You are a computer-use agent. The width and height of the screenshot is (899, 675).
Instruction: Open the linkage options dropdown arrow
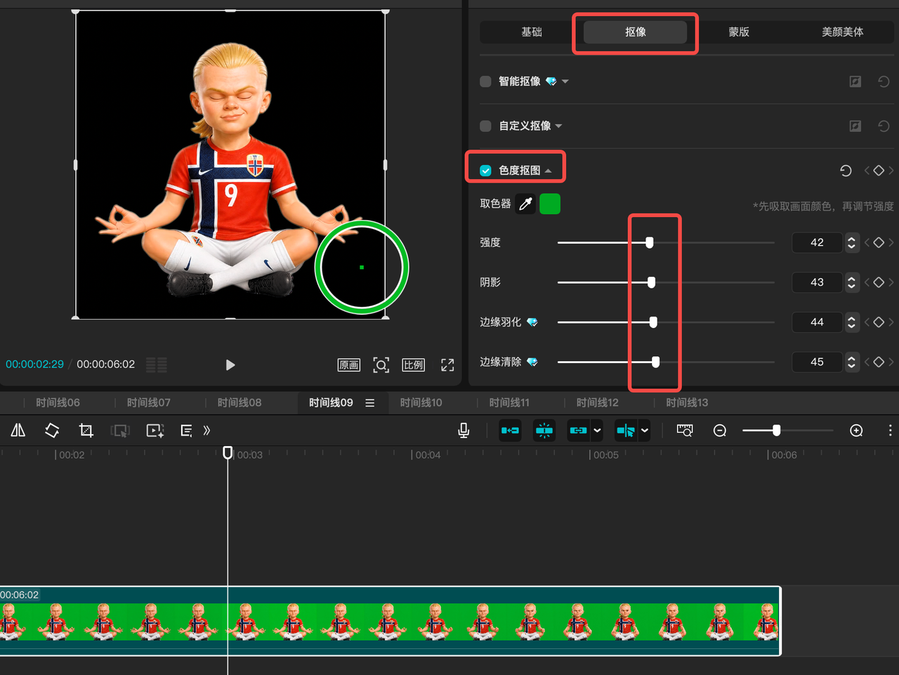tap(597, 431)
